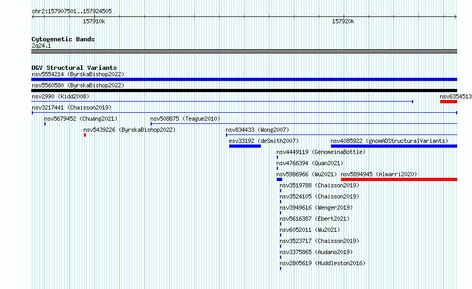Click the blue bar of esv33192
Image resolution: width=472 pixels, height=289 pixels.
[244, 146]
